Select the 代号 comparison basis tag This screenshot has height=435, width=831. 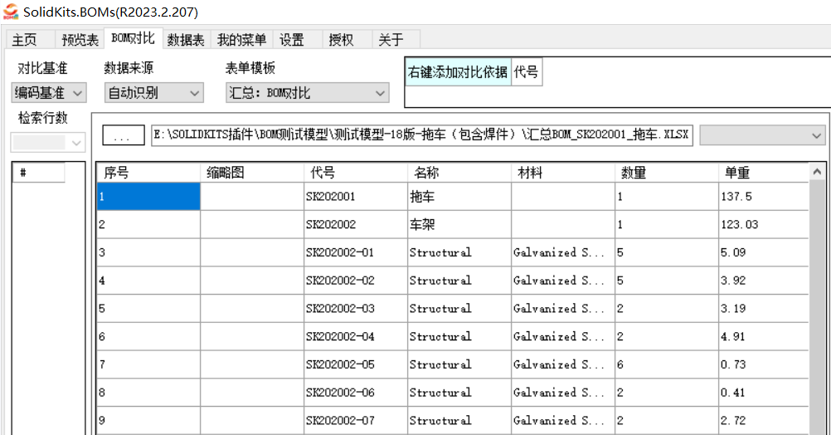(527, 72)
